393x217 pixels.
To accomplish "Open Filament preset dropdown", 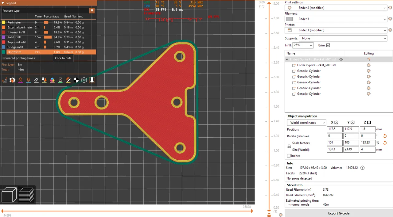I will click(x=336, y=19).
